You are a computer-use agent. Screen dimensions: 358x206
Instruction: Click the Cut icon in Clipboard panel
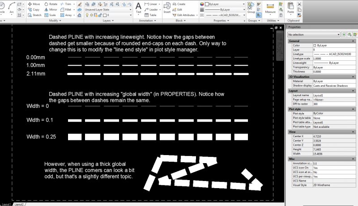(x=299, y=4)
